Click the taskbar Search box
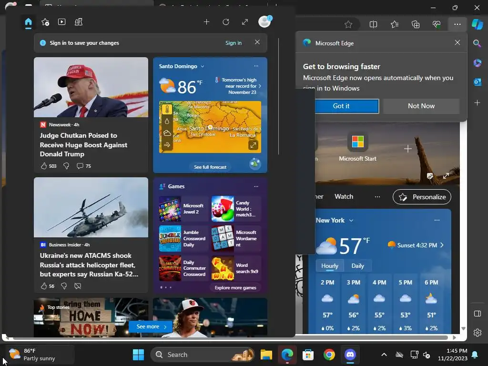 202,355
